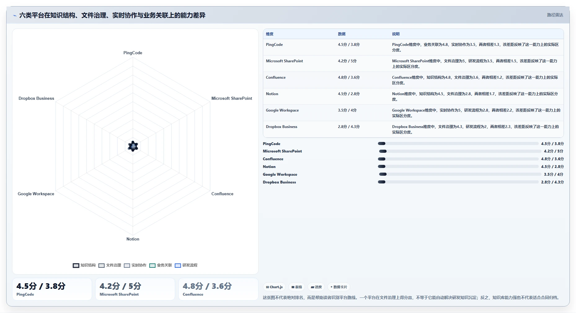Click 4.8分 / 3.6分 value beside Confluence bar

tap(552, 159)
